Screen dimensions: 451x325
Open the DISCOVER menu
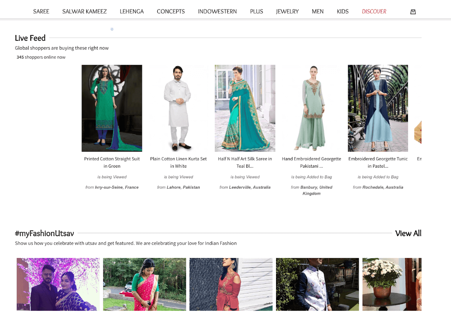click(374, 11)
